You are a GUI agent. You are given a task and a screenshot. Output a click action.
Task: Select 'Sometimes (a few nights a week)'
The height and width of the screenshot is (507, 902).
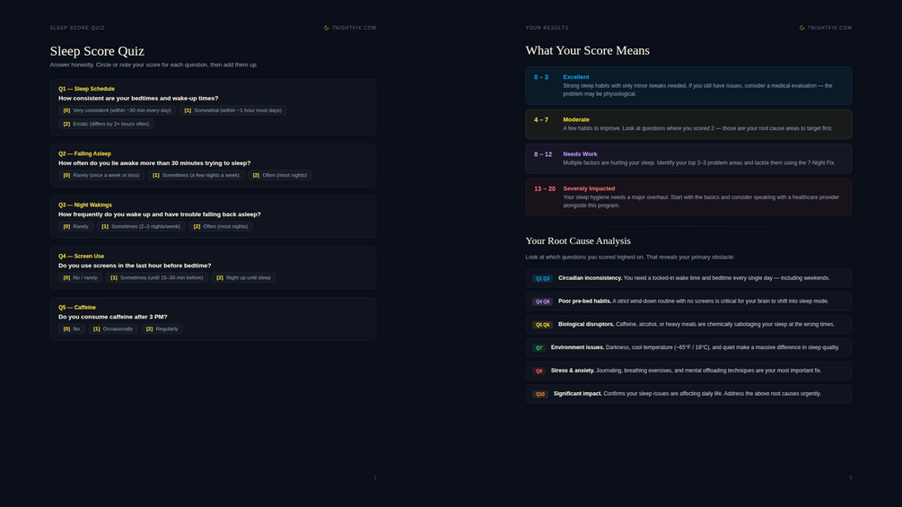[x=196, y=175]
